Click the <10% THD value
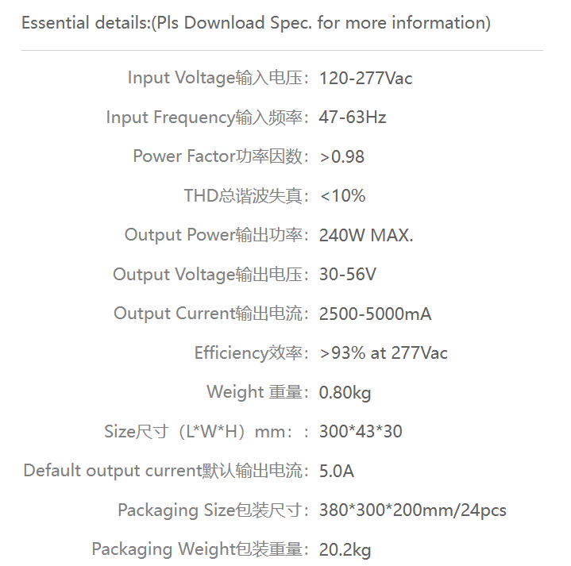 coord(342,196)
